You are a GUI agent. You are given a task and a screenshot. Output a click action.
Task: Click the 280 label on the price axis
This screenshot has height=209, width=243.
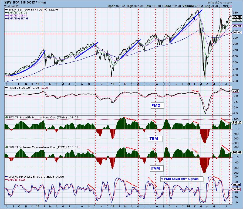(235, 44)
